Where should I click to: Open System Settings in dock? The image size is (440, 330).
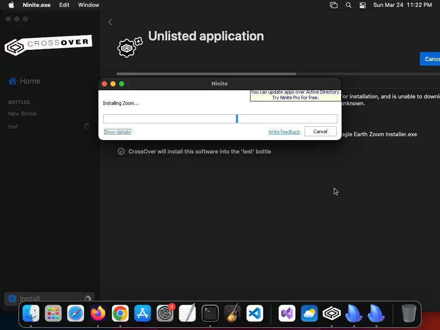click(165, 313)
